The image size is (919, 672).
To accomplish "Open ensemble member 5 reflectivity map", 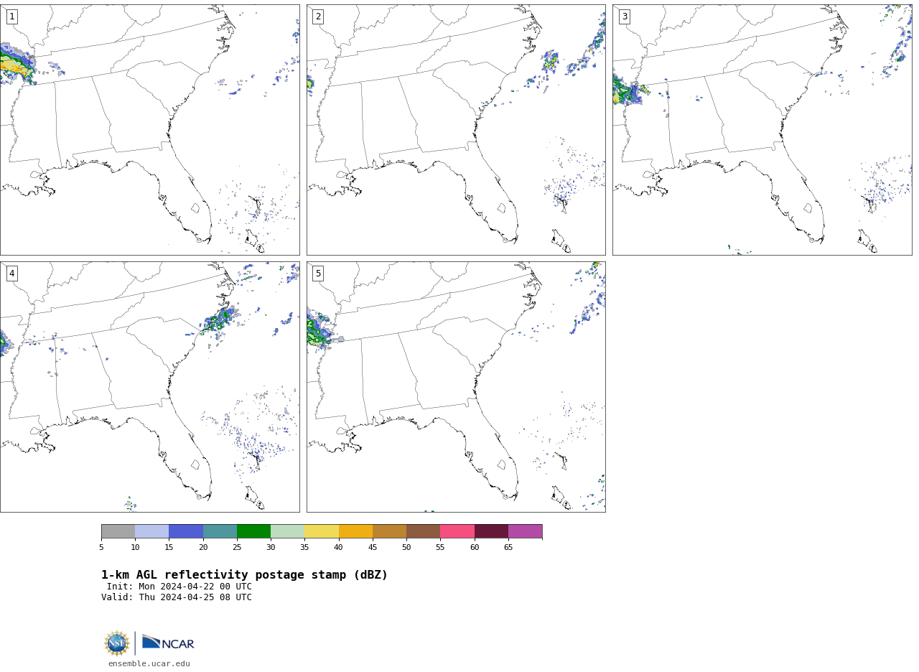I will coord(456,387).
